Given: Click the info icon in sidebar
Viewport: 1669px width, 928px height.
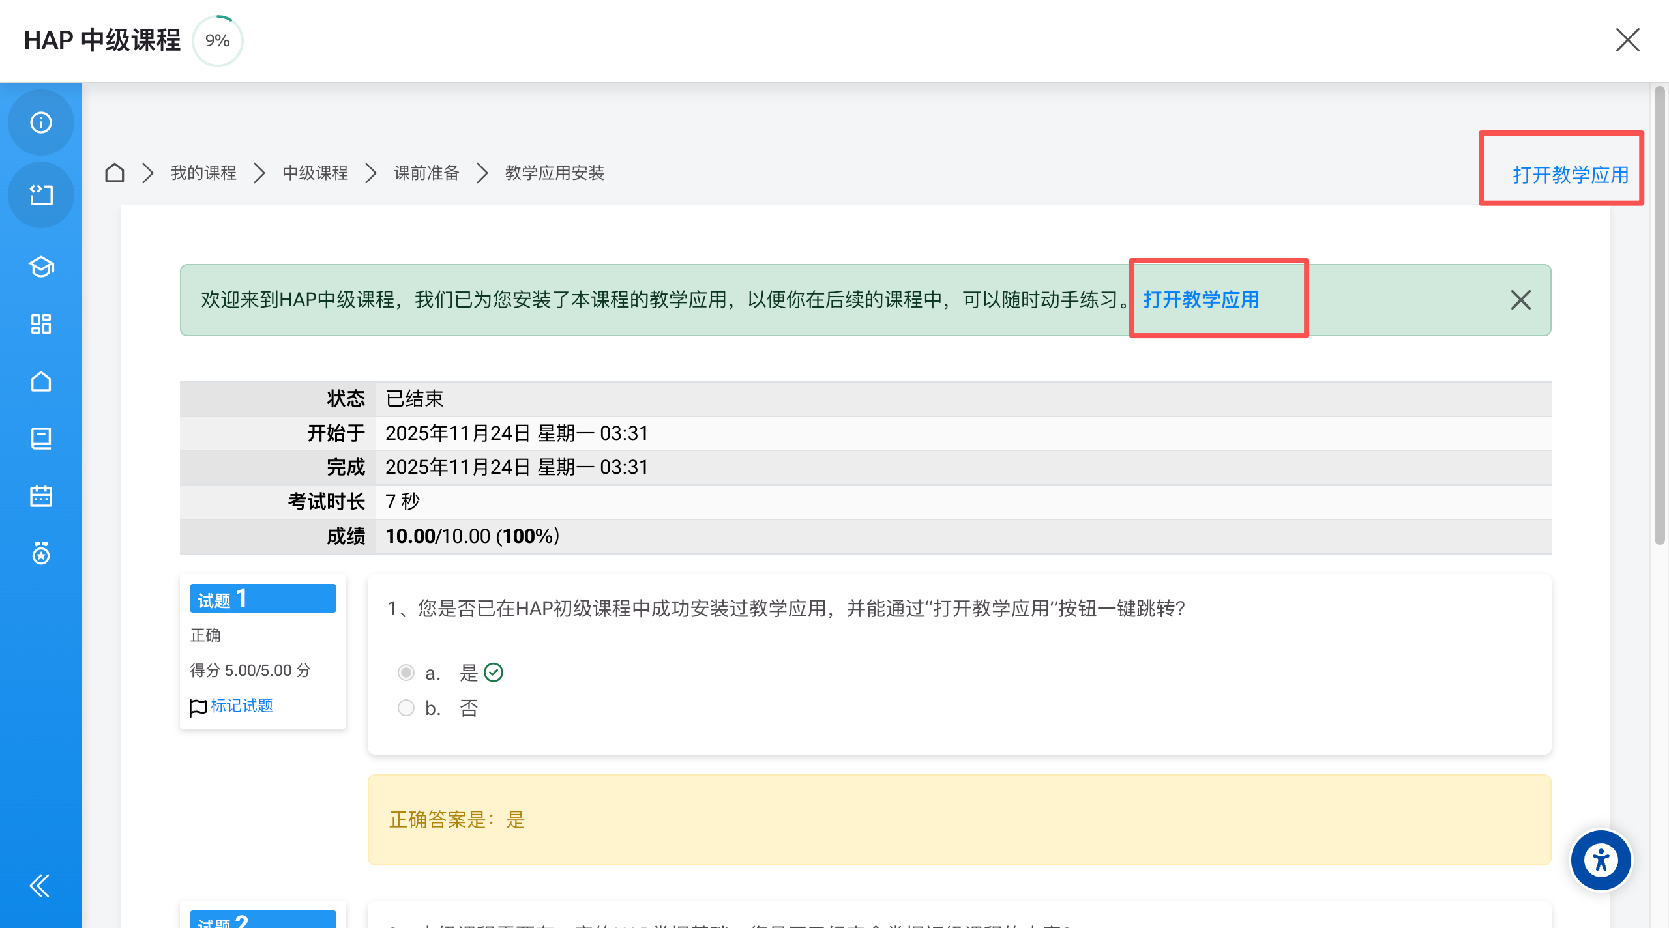Looking at the screenshot, I should [40, 123].
